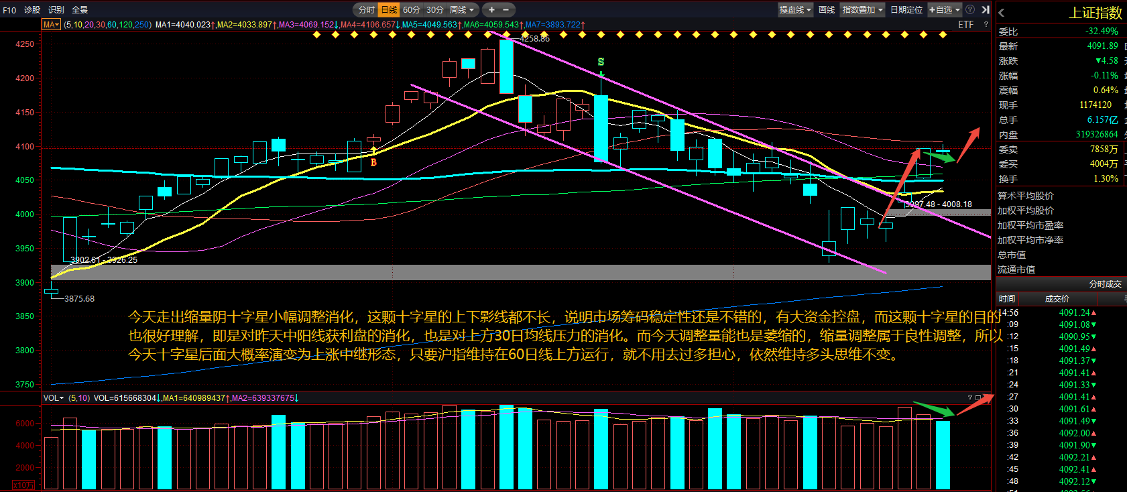The image size is (1127, 492).
Task: Click the 分时成交 section header
Action: click(x=1105, y=284)
